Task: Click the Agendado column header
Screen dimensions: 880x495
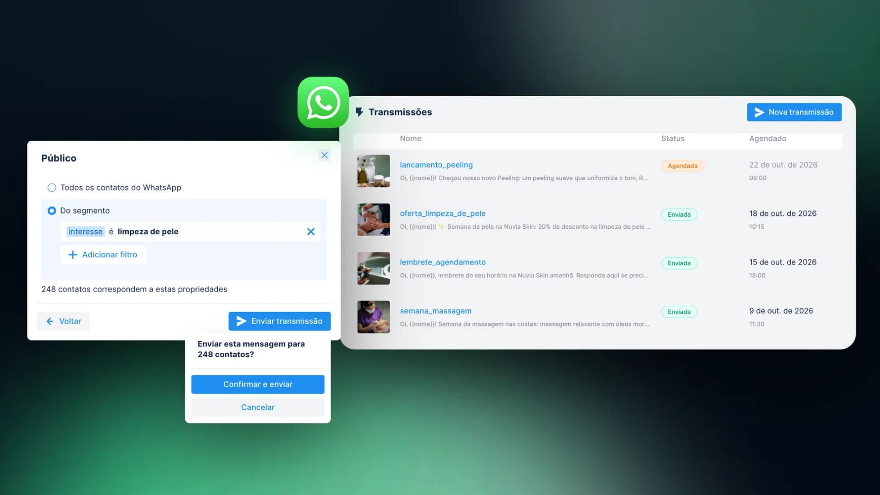Action: click(767, 138)
